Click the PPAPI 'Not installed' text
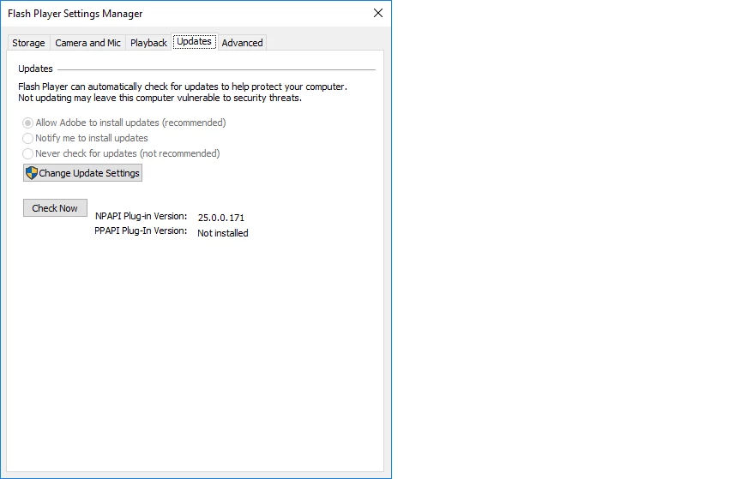The height and width of the screenshot is (479, 741). coord(223,233)
